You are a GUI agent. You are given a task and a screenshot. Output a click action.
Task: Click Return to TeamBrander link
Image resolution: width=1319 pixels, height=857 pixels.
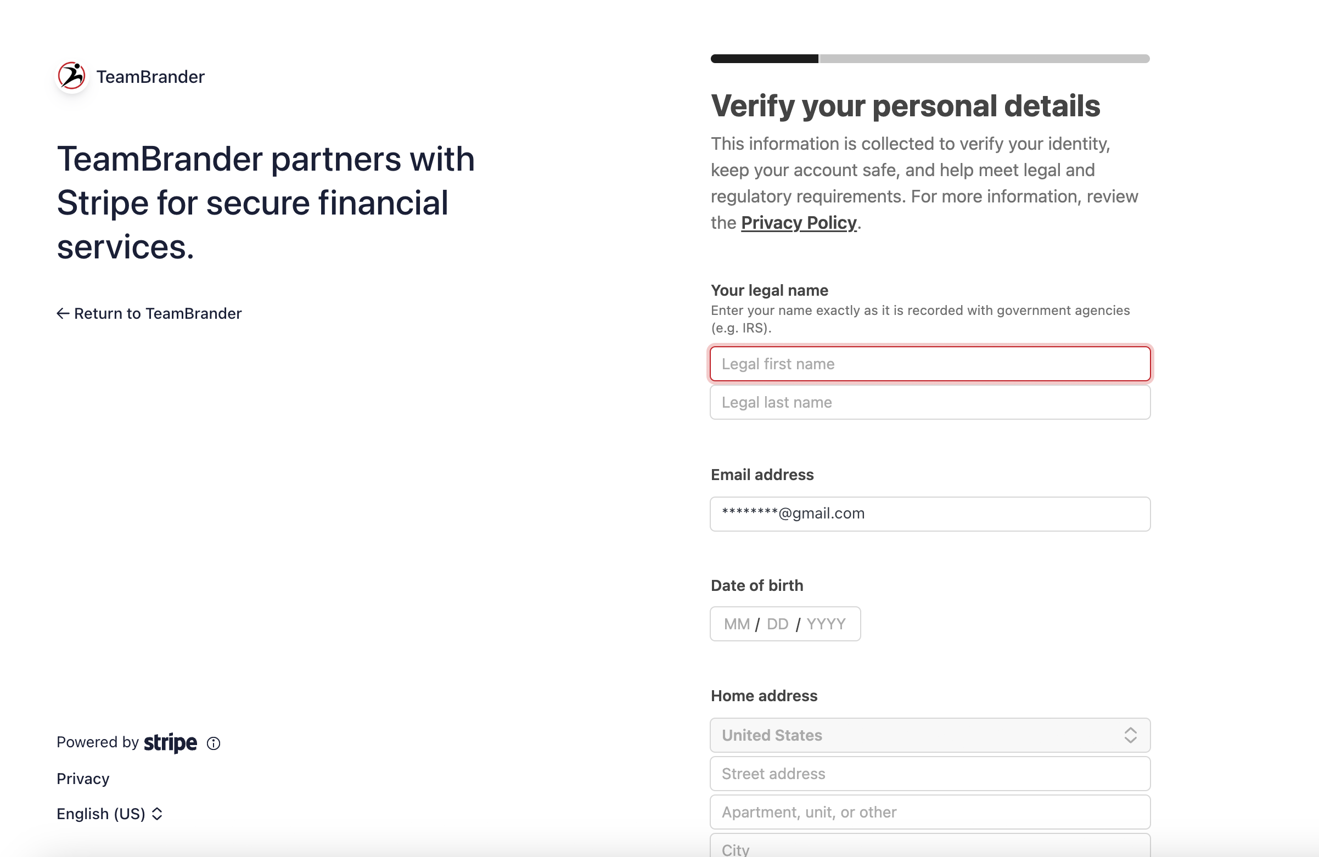point(158,313)
